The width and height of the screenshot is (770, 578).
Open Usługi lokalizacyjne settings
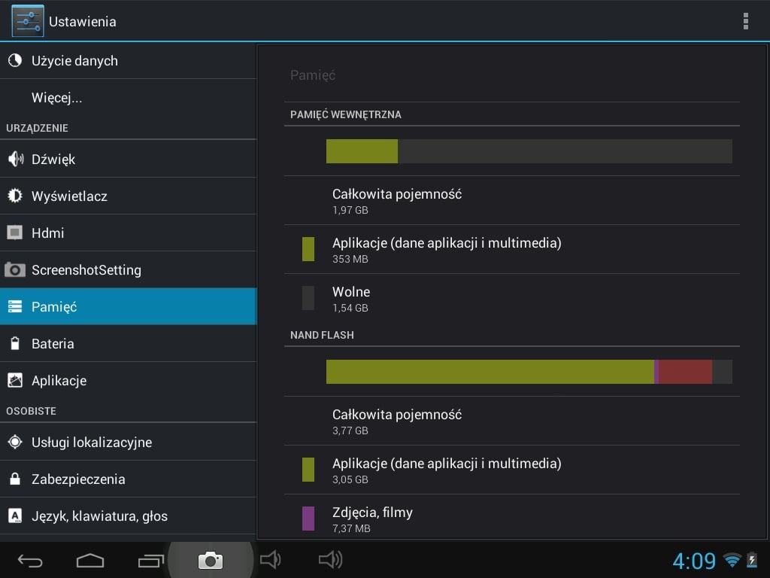point(128,442)
